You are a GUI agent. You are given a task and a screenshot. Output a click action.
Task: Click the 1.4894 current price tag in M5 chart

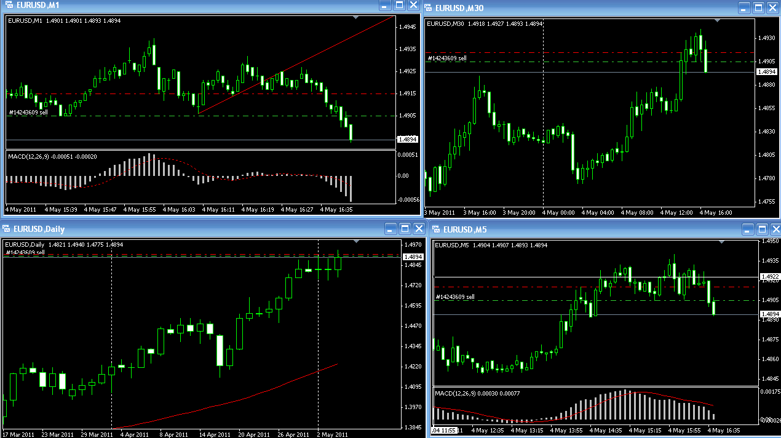pos(770,314)
